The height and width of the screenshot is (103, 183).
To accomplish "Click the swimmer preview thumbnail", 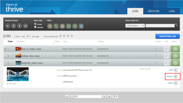I will tap(18, 74).
